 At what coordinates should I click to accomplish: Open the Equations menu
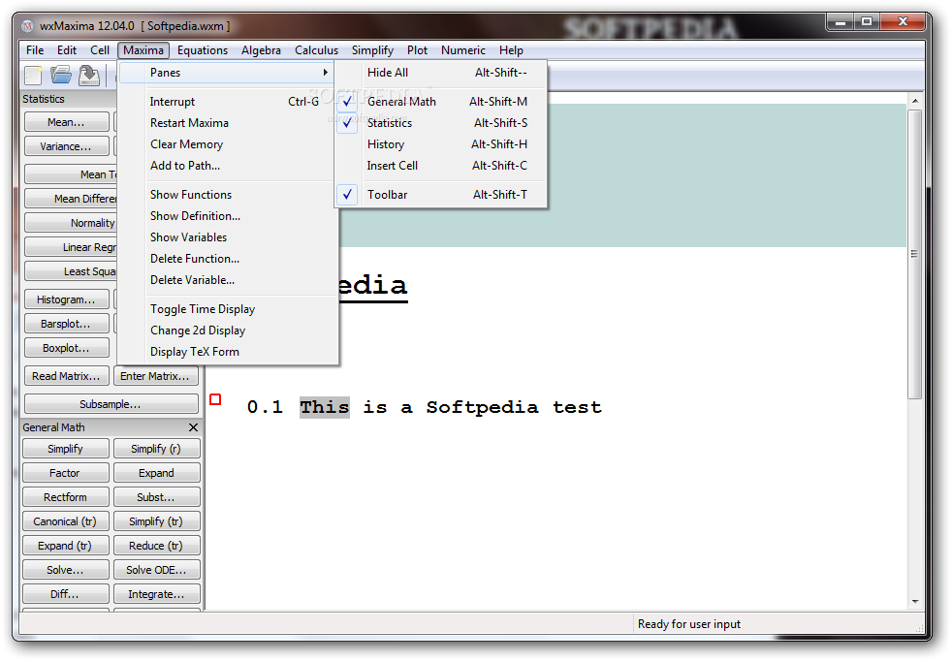(x=203, y=50)
